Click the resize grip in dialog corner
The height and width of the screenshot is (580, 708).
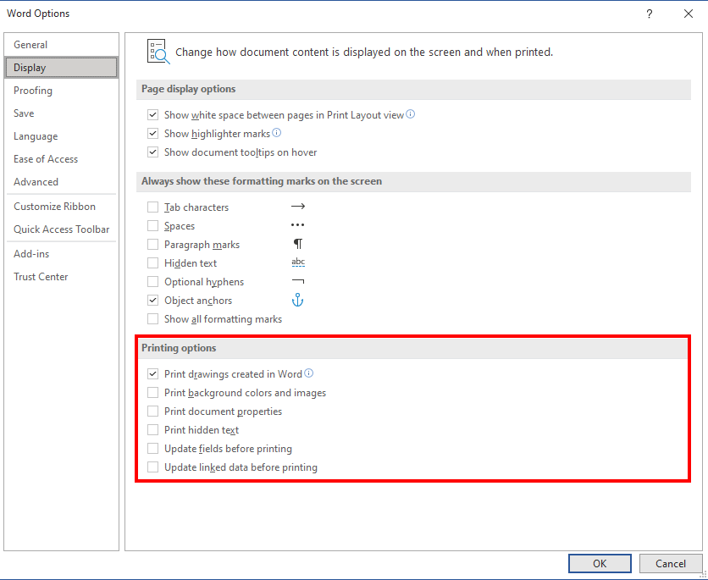tap(704, 575)
